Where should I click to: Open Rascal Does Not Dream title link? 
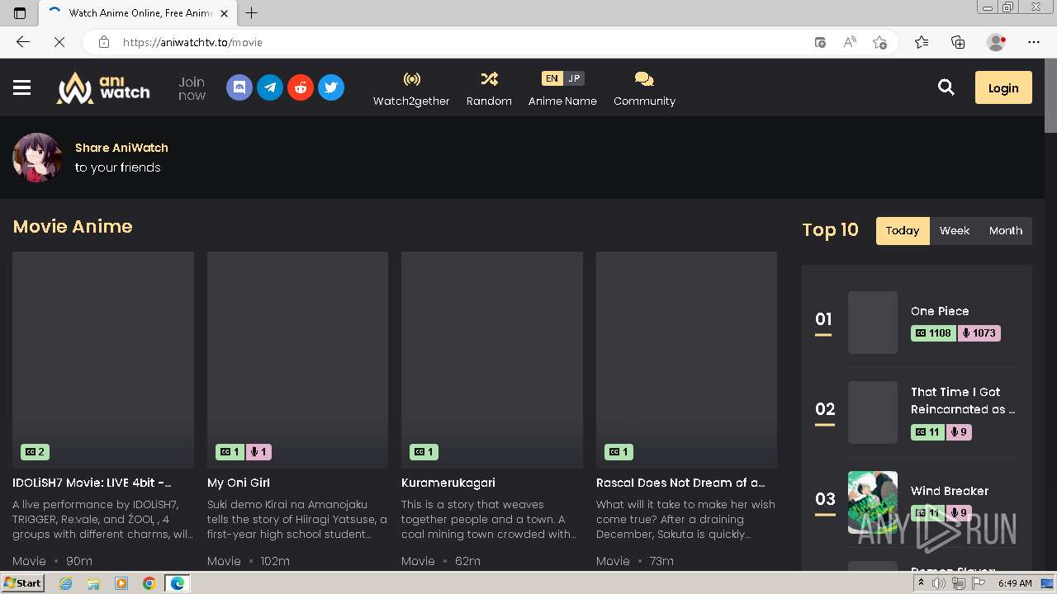[680, 483]
